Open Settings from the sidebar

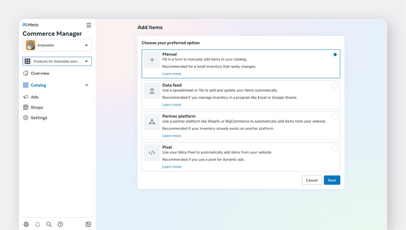(x=38, y=117)
